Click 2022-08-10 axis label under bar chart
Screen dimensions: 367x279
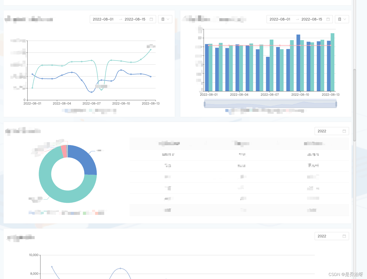300,95
